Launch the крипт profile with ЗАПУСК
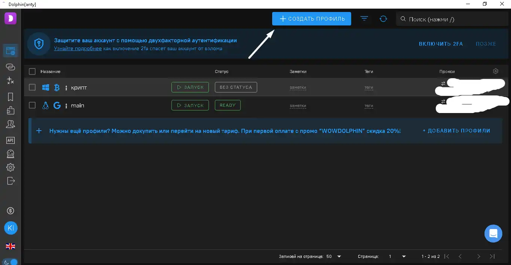This screenshot has width=511, height=265. [190, 87]
